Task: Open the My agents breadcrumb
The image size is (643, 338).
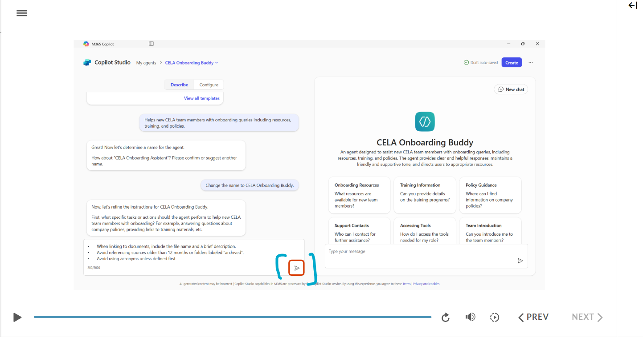Action: pyautogui.click(x=146, y=63)
